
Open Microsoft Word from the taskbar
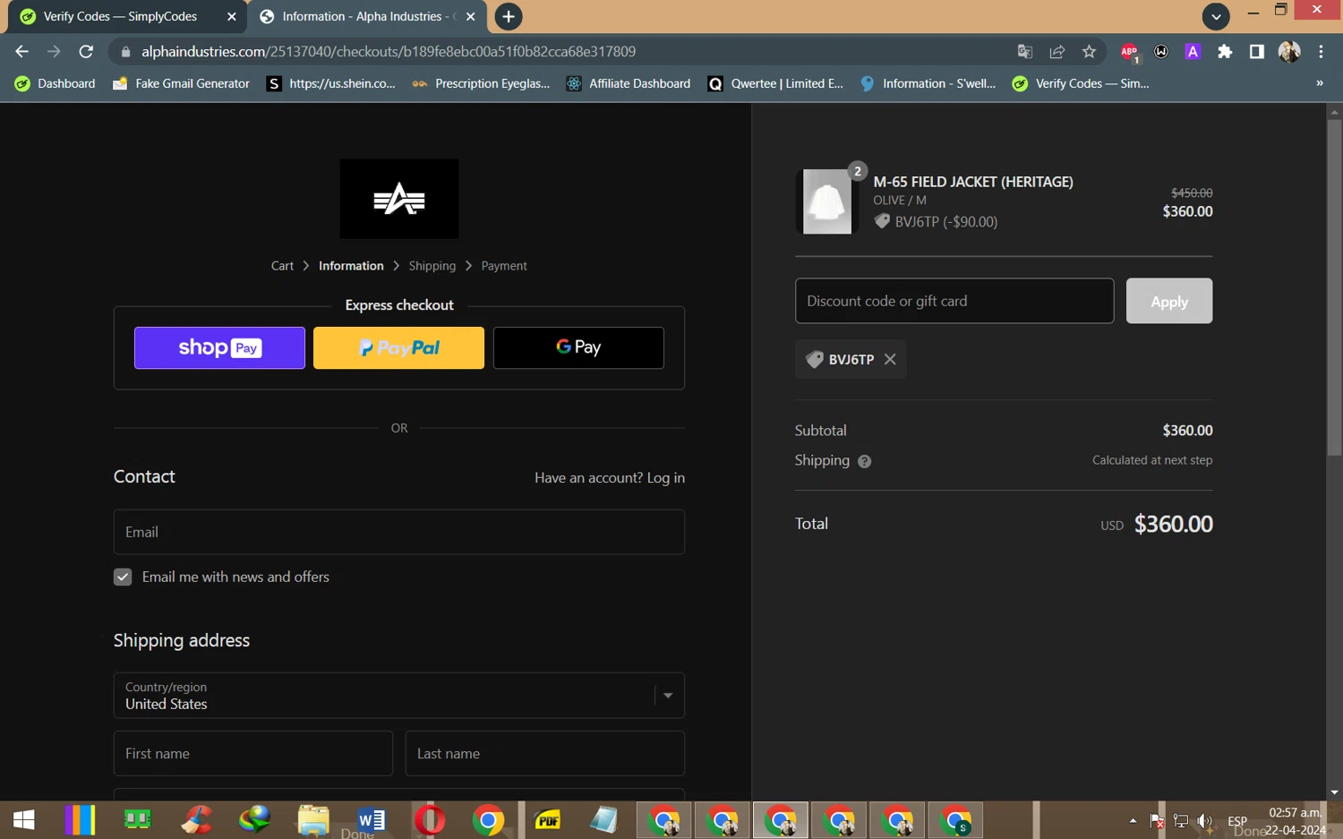(x=371, y=819)
